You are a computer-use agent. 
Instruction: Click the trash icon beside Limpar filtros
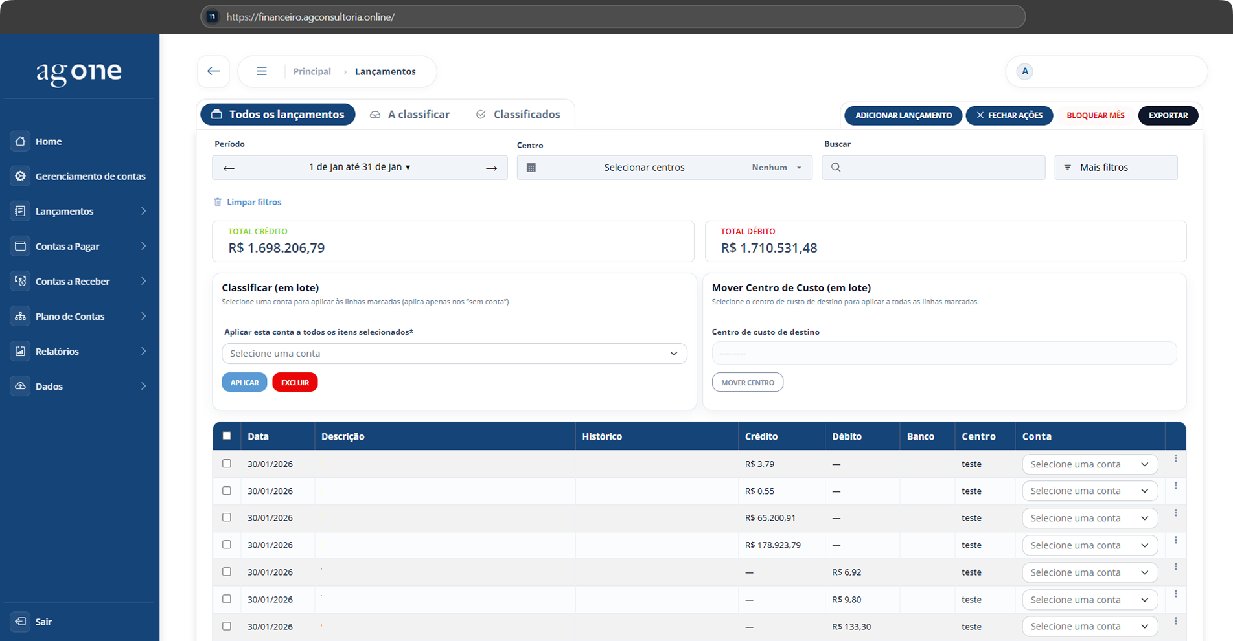pos(218,202)
